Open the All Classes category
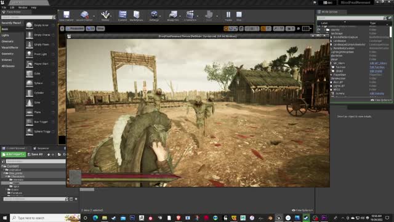Viewport: 394px width, 222px height. click(8, 66)
